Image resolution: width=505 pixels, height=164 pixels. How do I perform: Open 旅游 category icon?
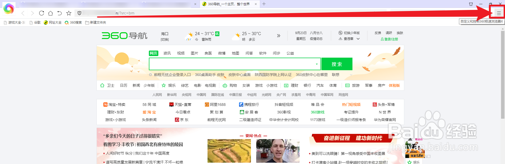[352, 85]
